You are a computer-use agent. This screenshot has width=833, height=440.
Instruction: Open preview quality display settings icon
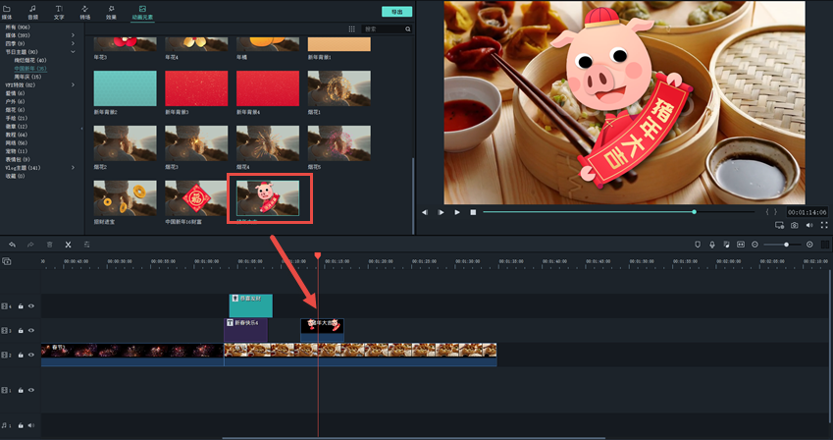point(779,225)
